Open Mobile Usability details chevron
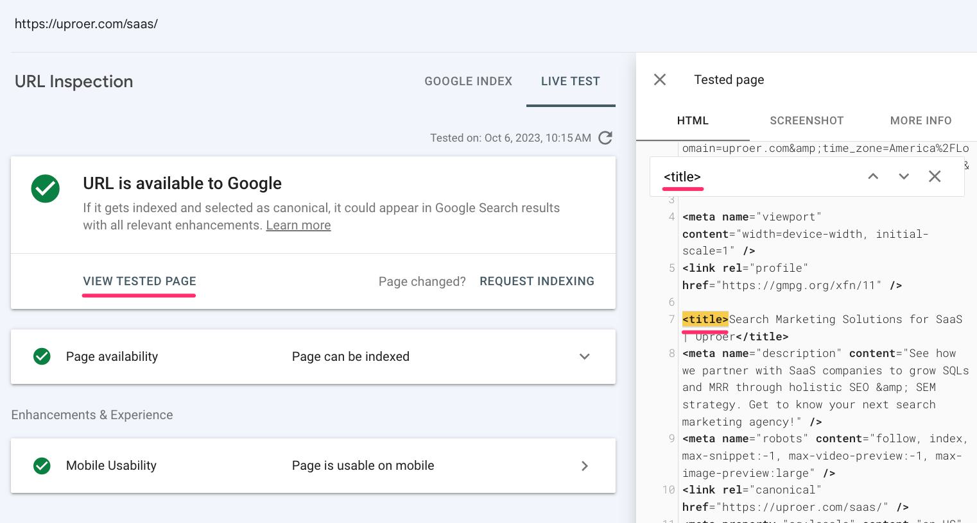Viewport: 977px width, 523px height. [584, 466]
